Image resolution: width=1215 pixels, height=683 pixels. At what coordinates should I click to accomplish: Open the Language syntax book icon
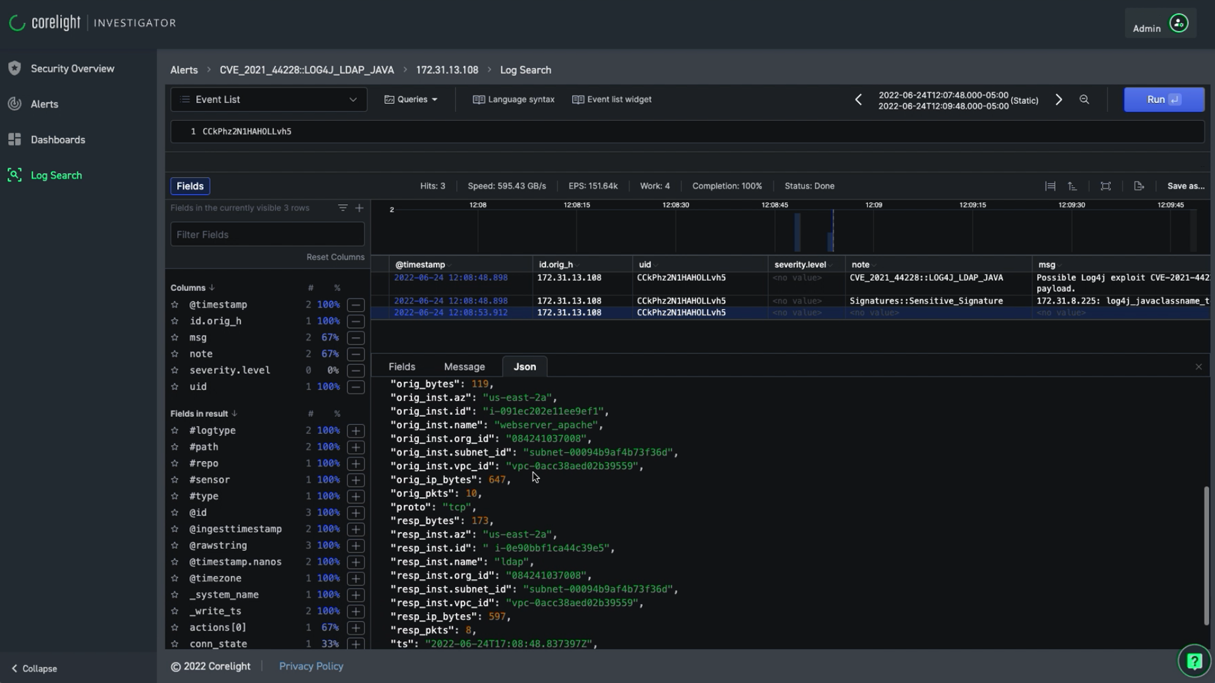tap(478, 100)
